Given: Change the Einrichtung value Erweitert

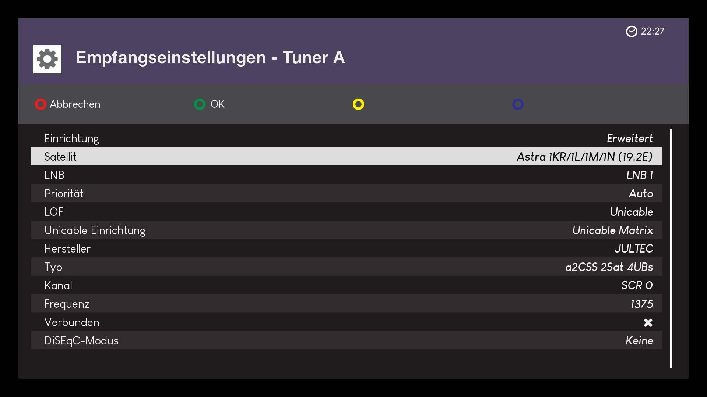Looking at the screenshot, I should pyautogui.click(x=630, y=139).
